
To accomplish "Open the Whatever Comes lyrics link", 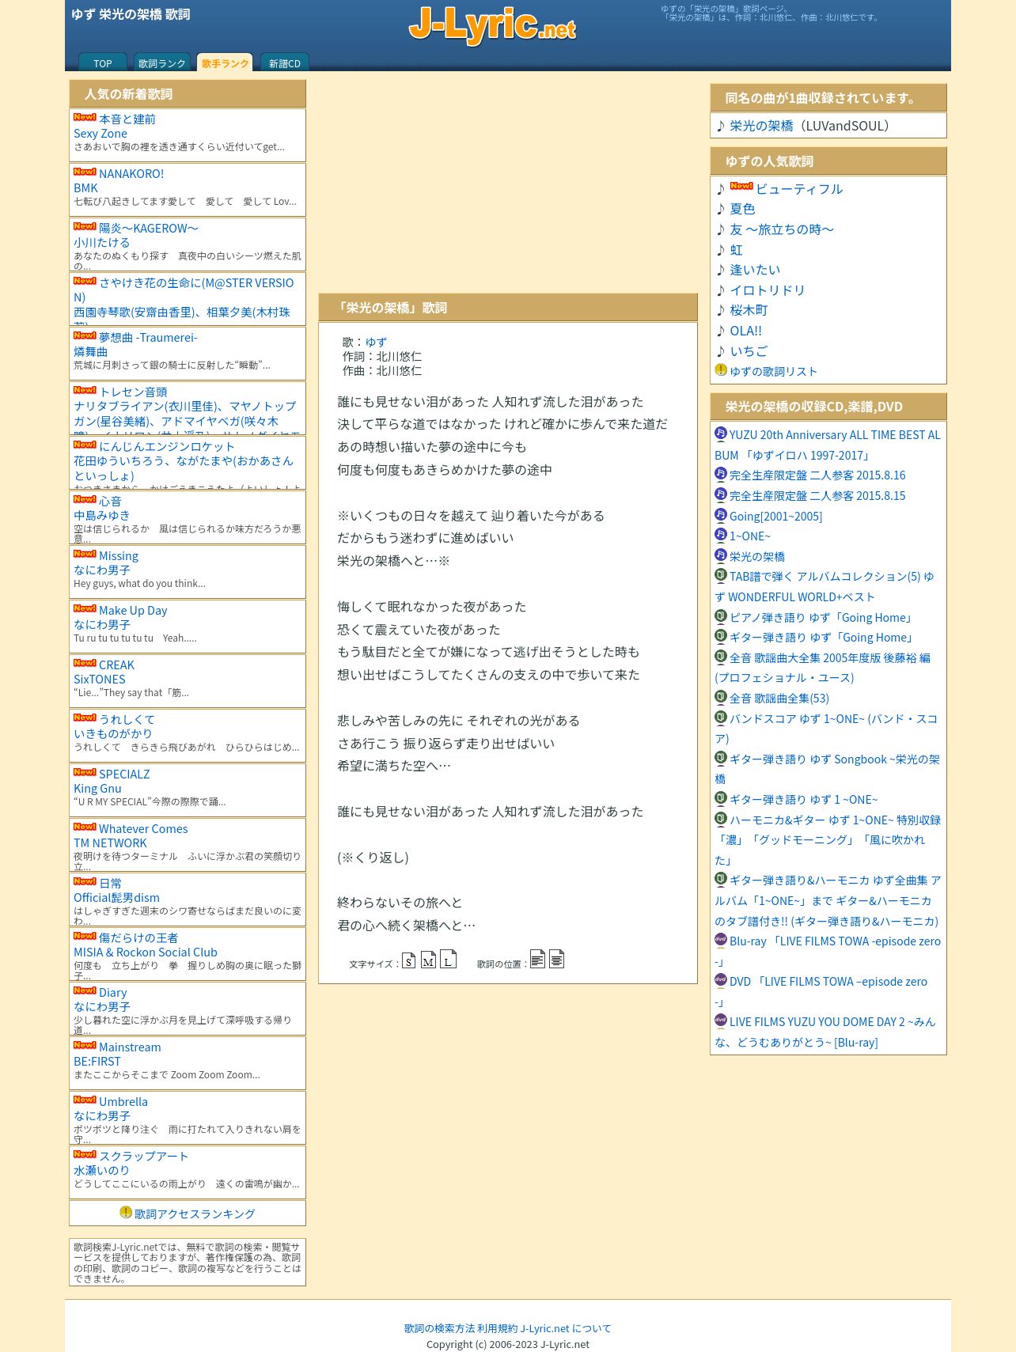I will [143, 829].
